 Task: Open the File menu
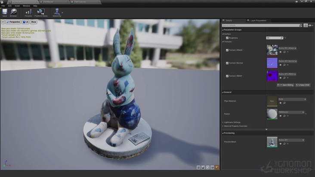tap(3, 6)
